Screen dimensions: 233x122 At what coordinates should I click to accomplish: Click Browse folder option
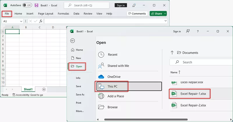112,107
